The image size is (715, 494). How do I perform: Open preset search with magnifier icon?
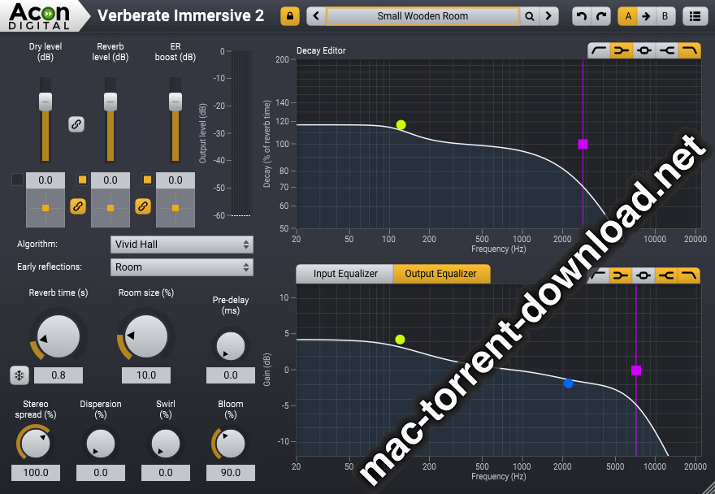[530, 16]
